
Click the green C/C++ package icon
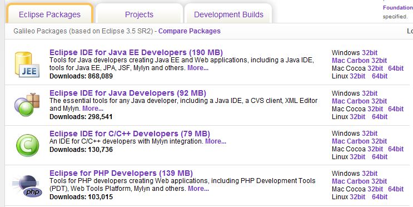coord(27,145)
